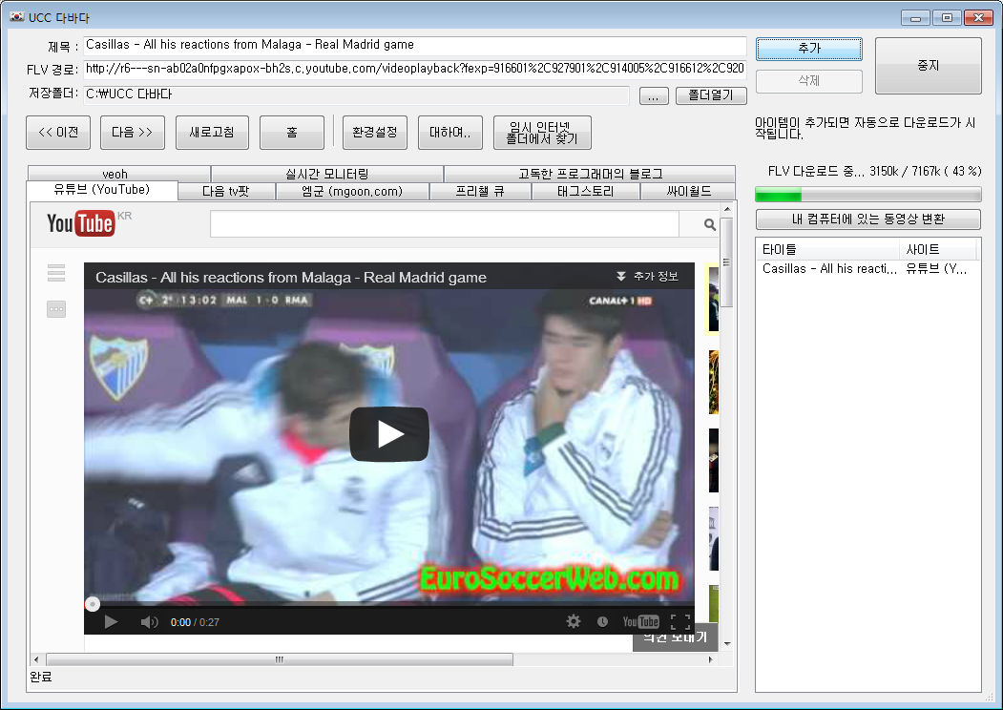Image resolution: width=1003 pixels, height=710 pixels.
Task: Click the second related video thumbnail
Action: (x=713, y=382)
